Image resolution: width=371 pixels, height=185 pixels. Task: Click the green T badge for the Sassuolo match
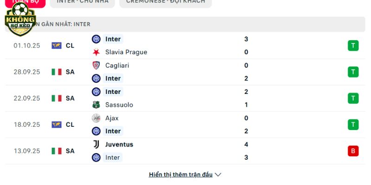pyautogui.click(x=353, y=98)
